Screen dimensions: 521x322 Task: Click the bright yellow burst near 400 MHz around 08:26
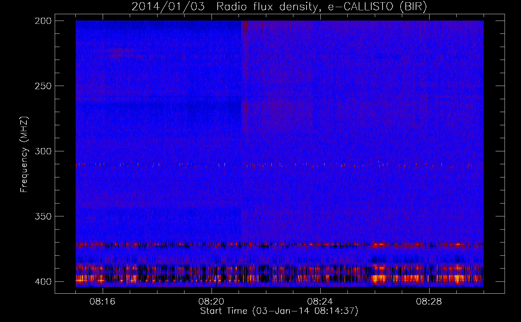tap(379, 278)
